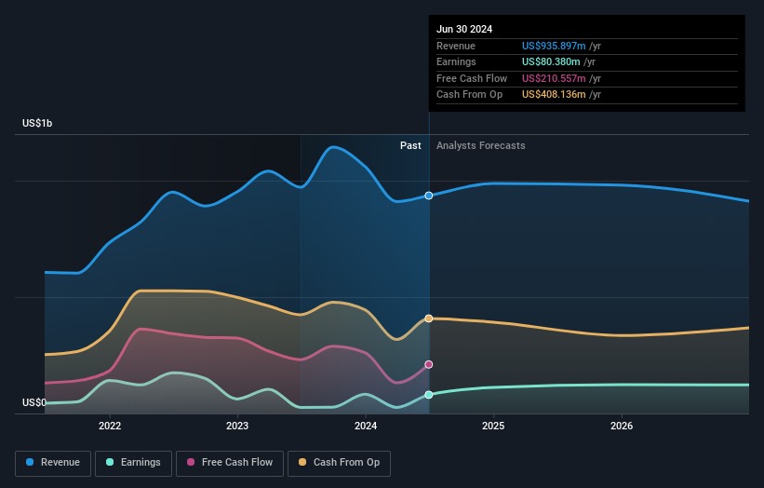Click the Jun 30 2024 tooltip date

coord(464,29)
